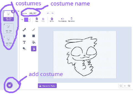Expand the Fill color dropdown arrow

(29, 20)
